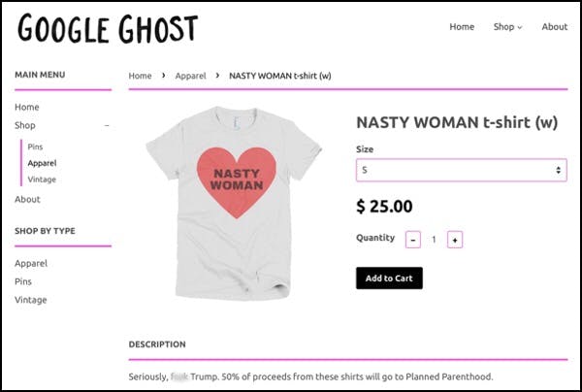582x392 pixels.
Task: Select Pins under the sidebar Shop menu
Action: coord(36,147)
